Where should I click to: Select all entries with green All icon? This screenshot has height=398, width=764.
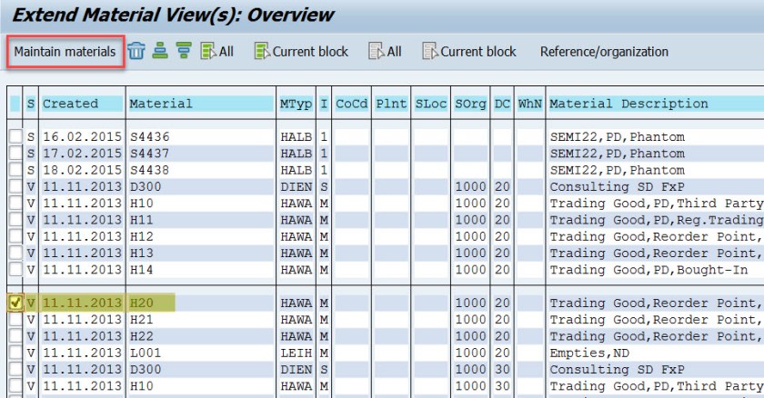click(216, 51)
